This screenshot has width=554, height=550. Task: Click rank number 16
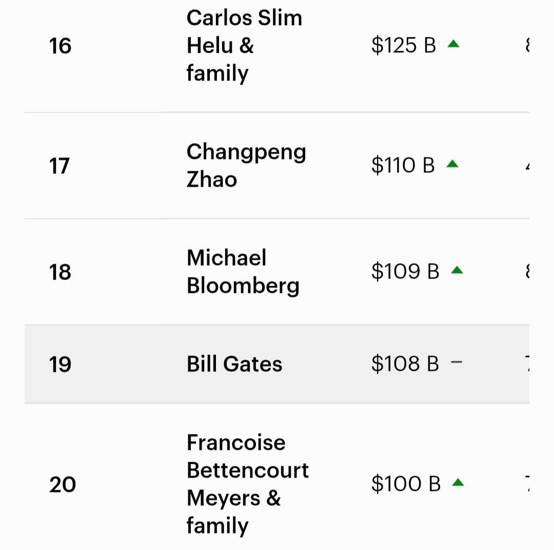tap(60, 46)
